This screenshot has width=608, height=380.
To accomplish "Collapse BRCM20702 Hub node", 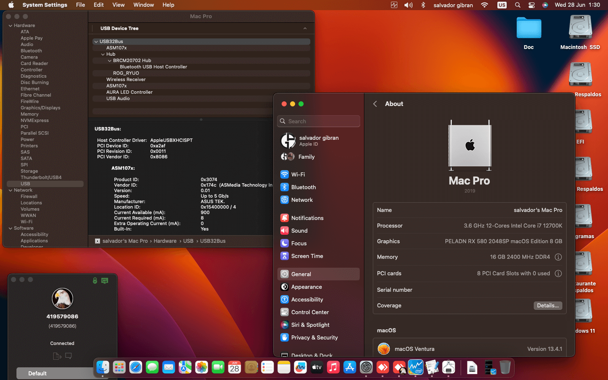I will pos(109,61).
